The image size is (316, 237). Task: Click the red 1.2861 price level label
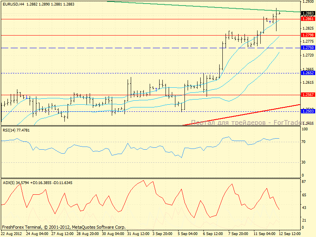coord(308,19)
